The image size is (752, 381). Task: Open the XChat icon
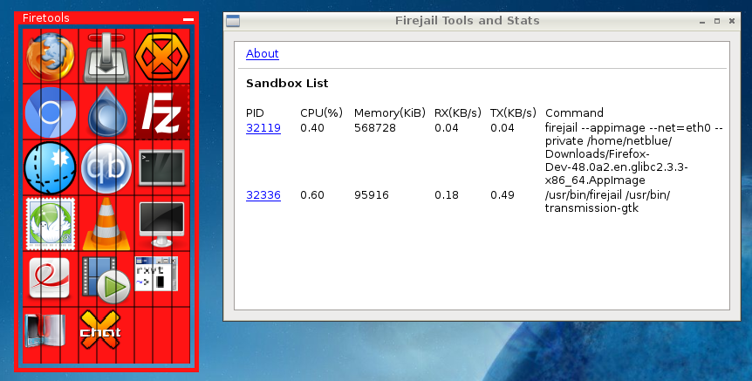point(100,330)
